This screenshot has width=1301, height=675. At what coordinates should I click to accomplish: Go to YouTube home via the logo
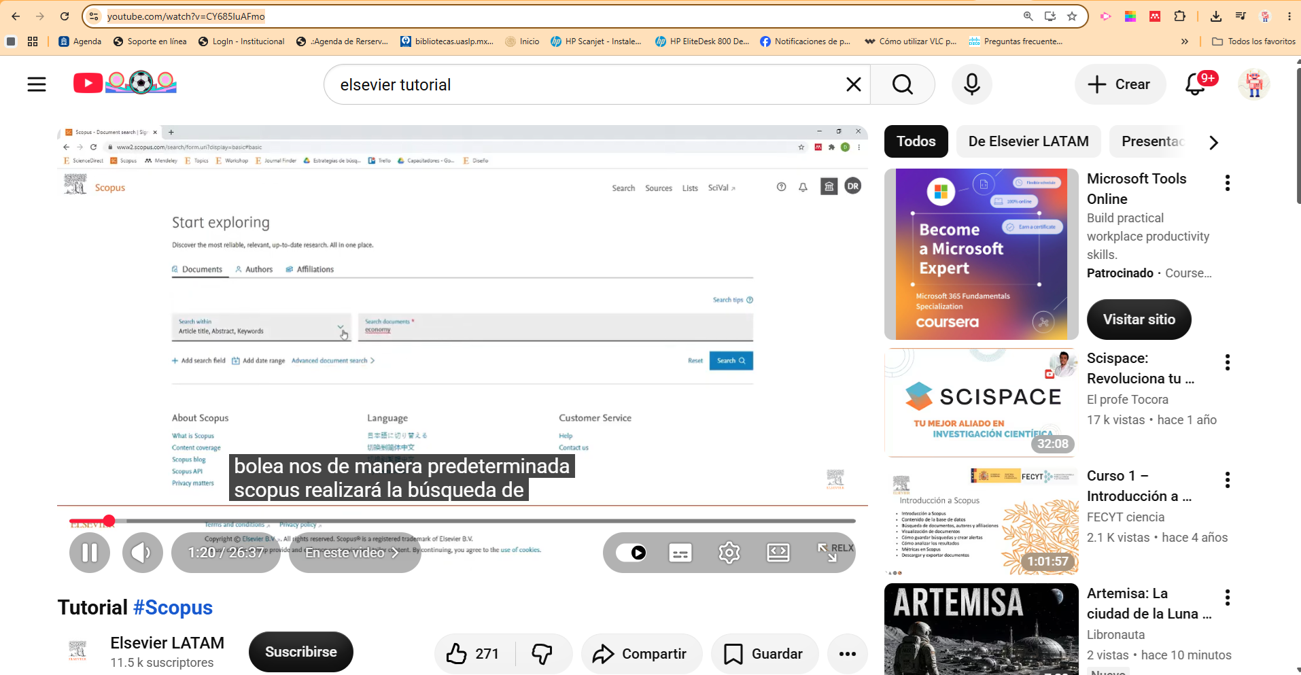(125, 83)
